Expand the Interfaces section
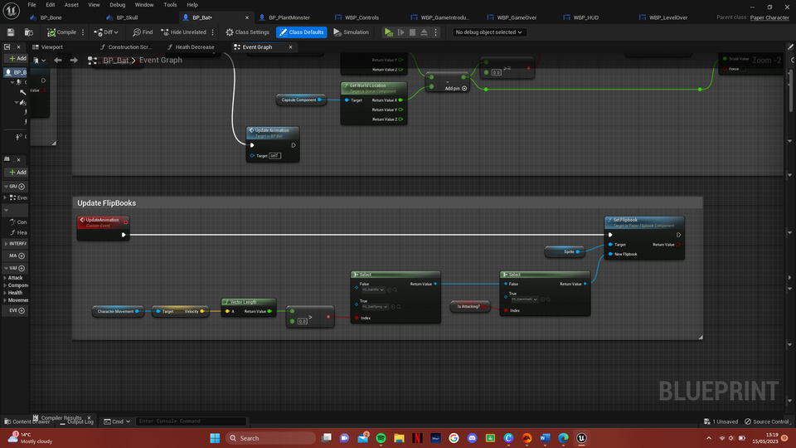This screenshot has width=796, height=448. tap(6, 243)
